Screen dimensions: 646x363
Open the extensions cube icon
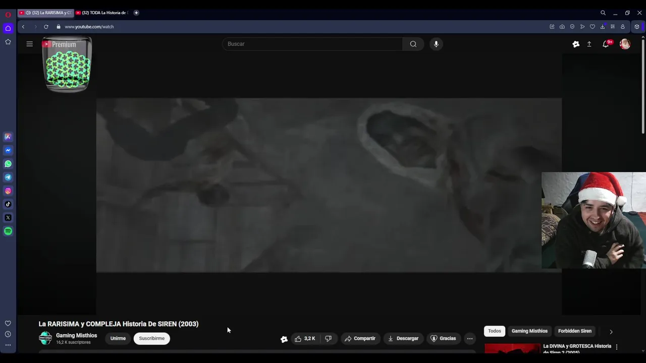click(x=637, y=27)
